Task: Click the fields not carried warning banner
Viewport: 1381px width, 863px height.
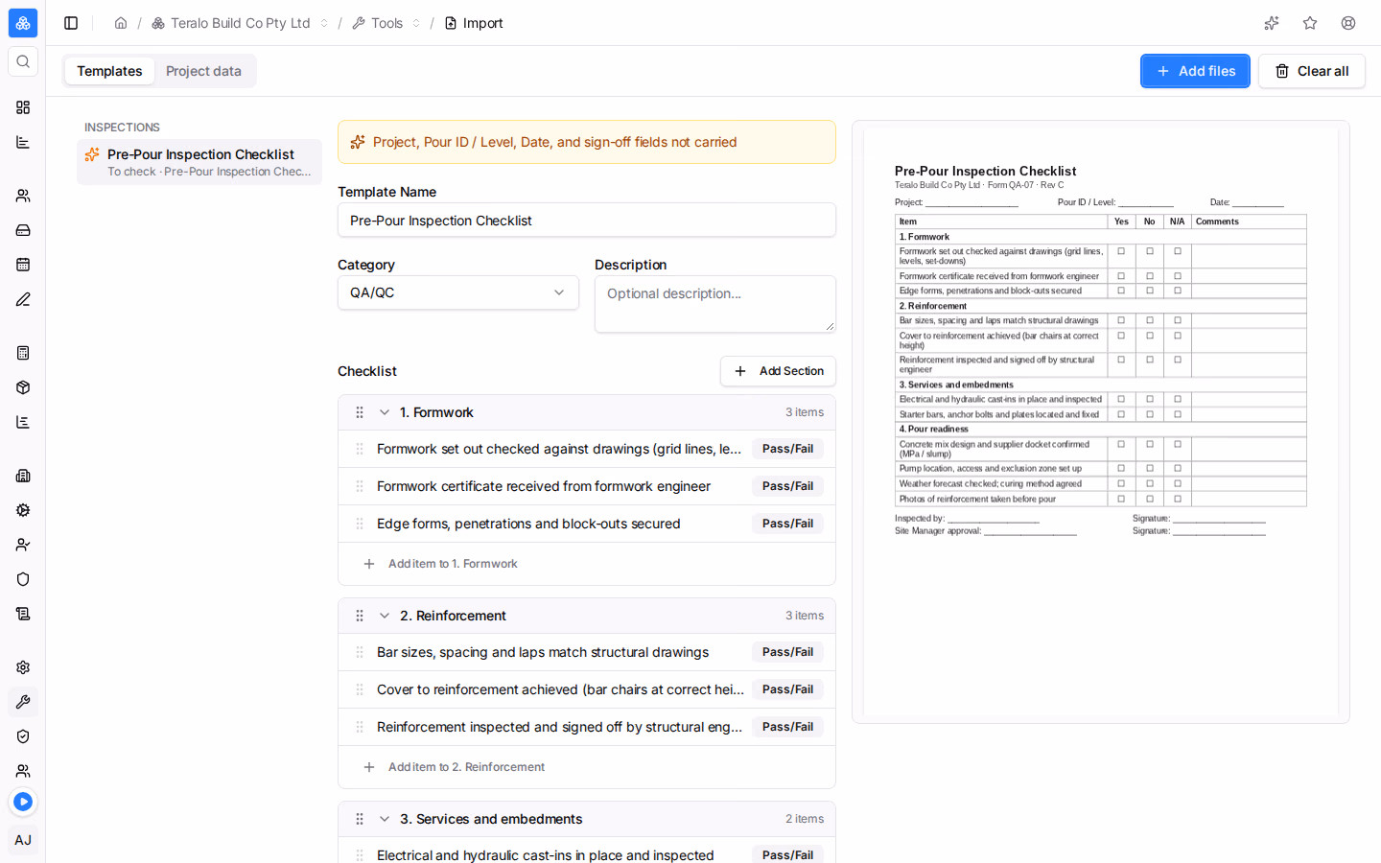Action: click(x=587, y=142)
